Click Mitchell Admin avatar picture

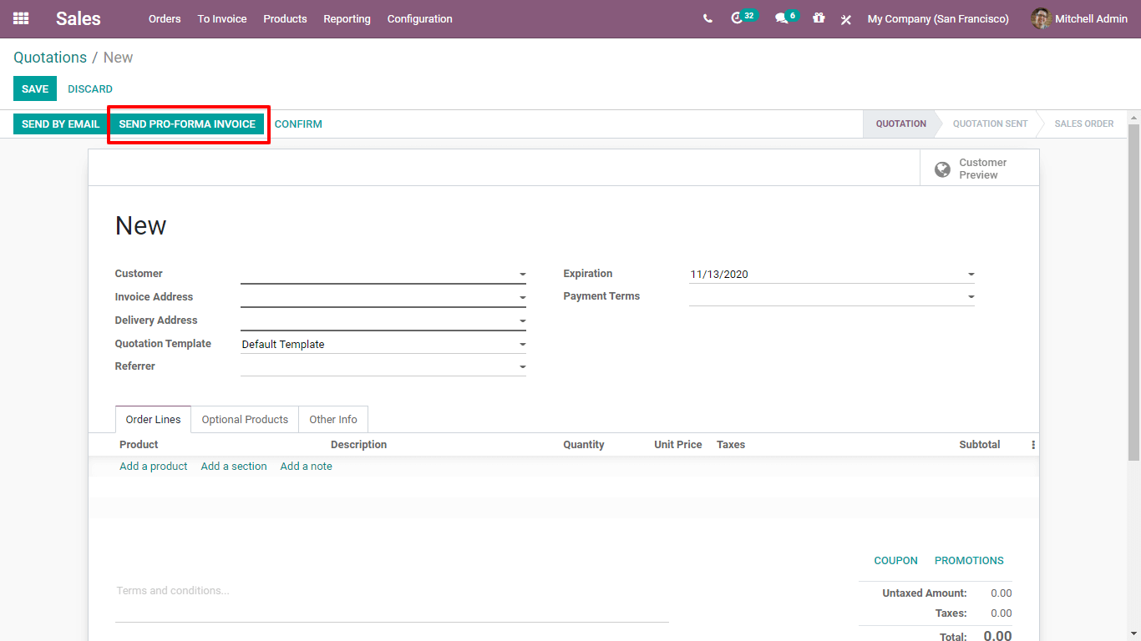pyautogui.click(x=1041, y=18)
